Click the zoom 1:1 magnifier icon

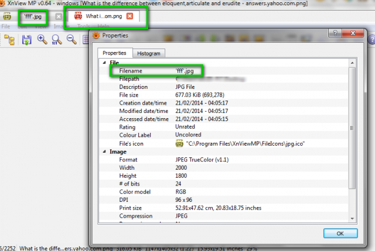(57, 40)
